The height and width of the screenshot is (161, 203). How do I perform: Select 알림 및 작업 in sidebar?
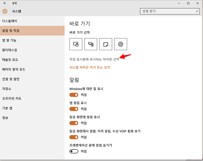(32, 31)
